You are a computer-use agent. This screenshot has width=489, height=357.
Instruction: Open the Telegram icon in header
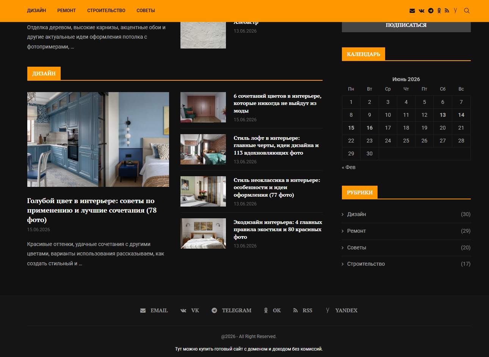(x=431, y=11)
